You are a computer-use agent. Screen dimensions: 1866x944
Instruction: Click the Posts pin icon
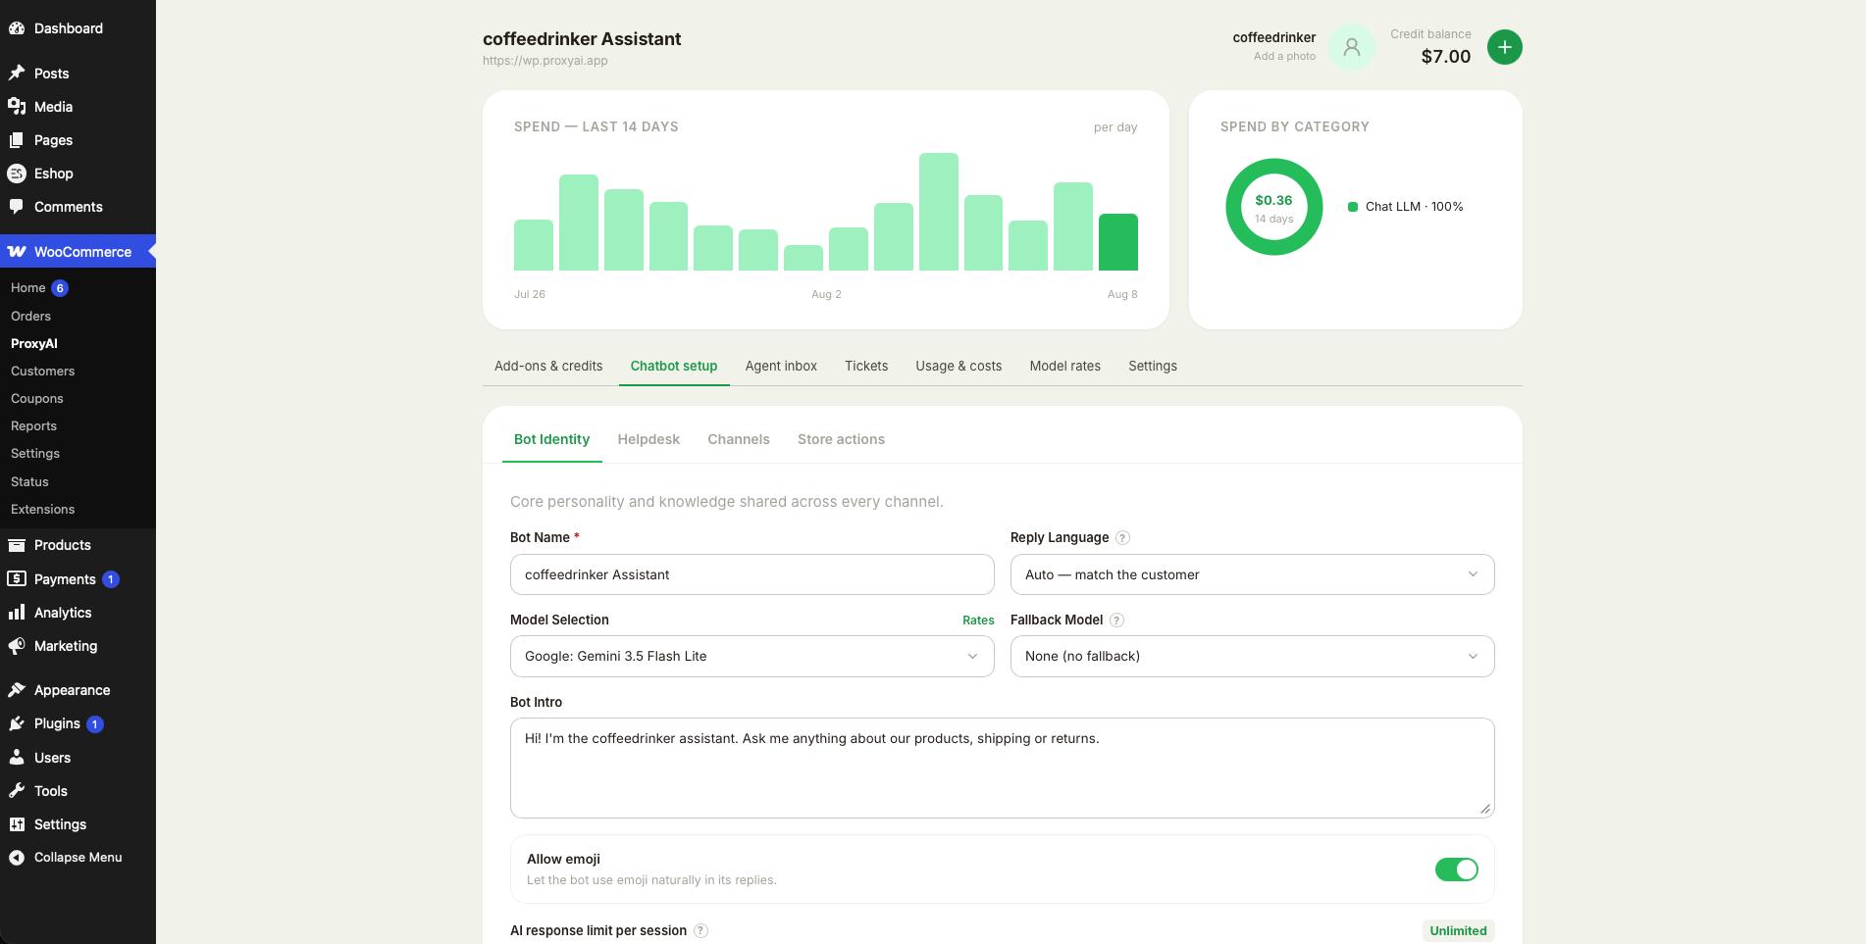(17, 74)
